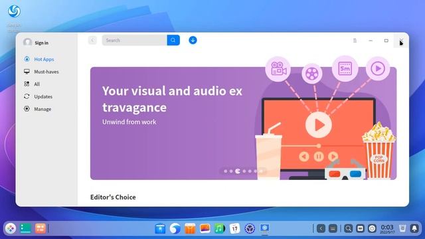Open the onscreen keyboard tray icon
This screenshot has width=425, height=239.
click(333, 228)
